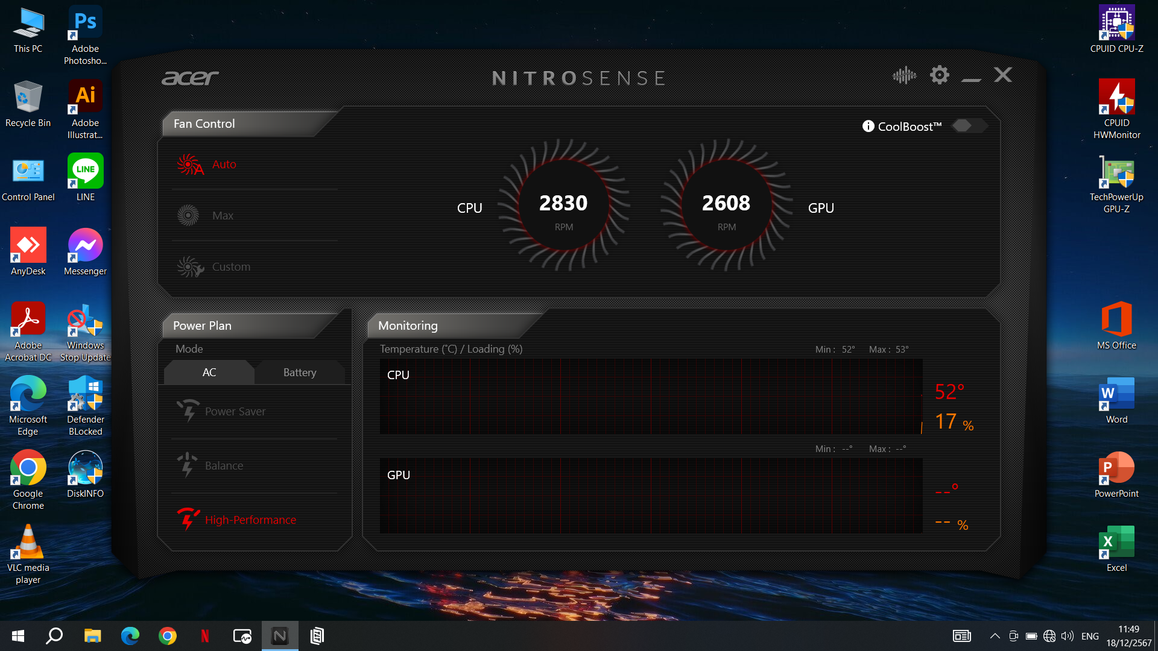Viewport: 1158px width, 651px height.
Task: Open the Windows Start menu
Action: pyautogui.click(x=17, y=636)
